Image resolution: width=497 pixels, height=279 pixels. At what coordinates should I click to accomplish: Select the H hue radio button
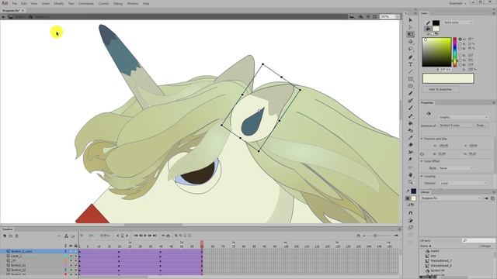point(461,40)
